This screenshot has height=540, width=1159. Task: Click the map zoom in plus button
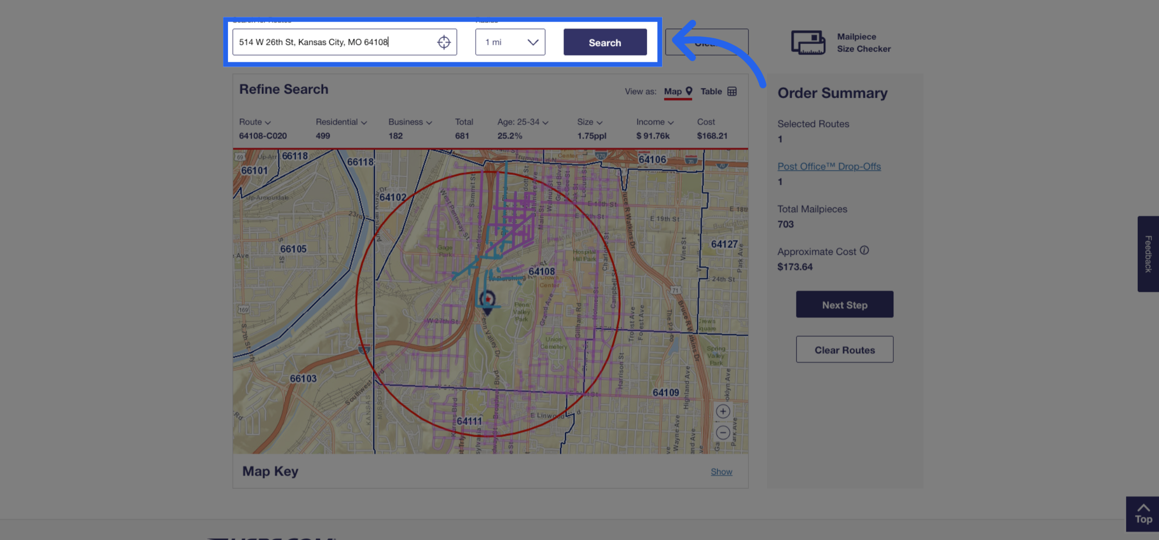tap(722, 411)
